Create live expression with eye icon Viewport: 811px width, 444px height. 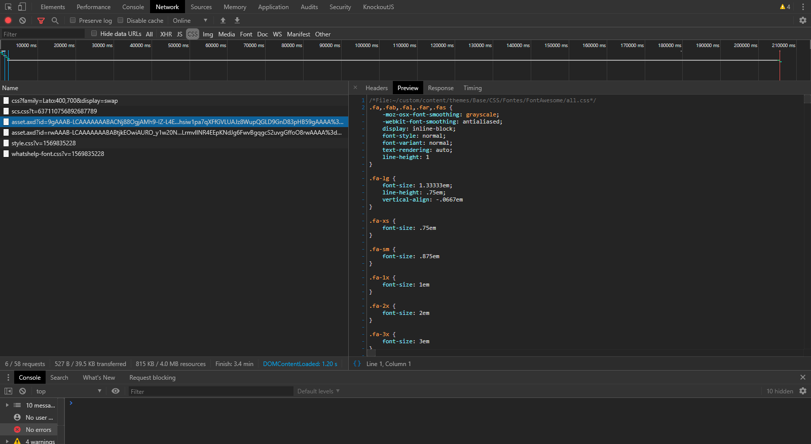[116, 391]
